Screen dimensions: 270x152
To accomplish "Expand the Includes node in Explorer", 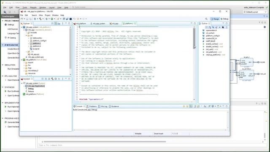I will pyautogui.click(x=26, y=33).
